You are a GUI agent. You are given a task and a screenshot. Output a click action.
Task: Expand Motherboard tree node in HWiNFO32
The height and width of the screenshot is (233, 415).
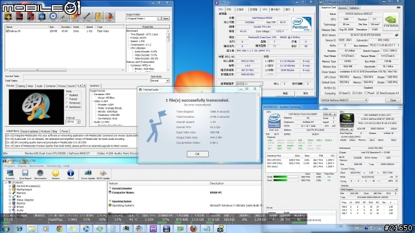pyautogui.click(x=10, y=190)
